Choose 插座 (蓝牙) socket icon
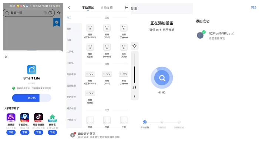Image resolution: width=259 pixels, height=145 pixels. click(90, 47)
